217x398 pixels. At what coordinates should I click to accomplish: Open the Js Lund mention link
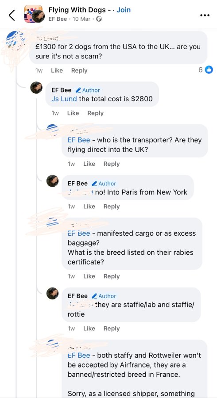click(x=64, y=99)
